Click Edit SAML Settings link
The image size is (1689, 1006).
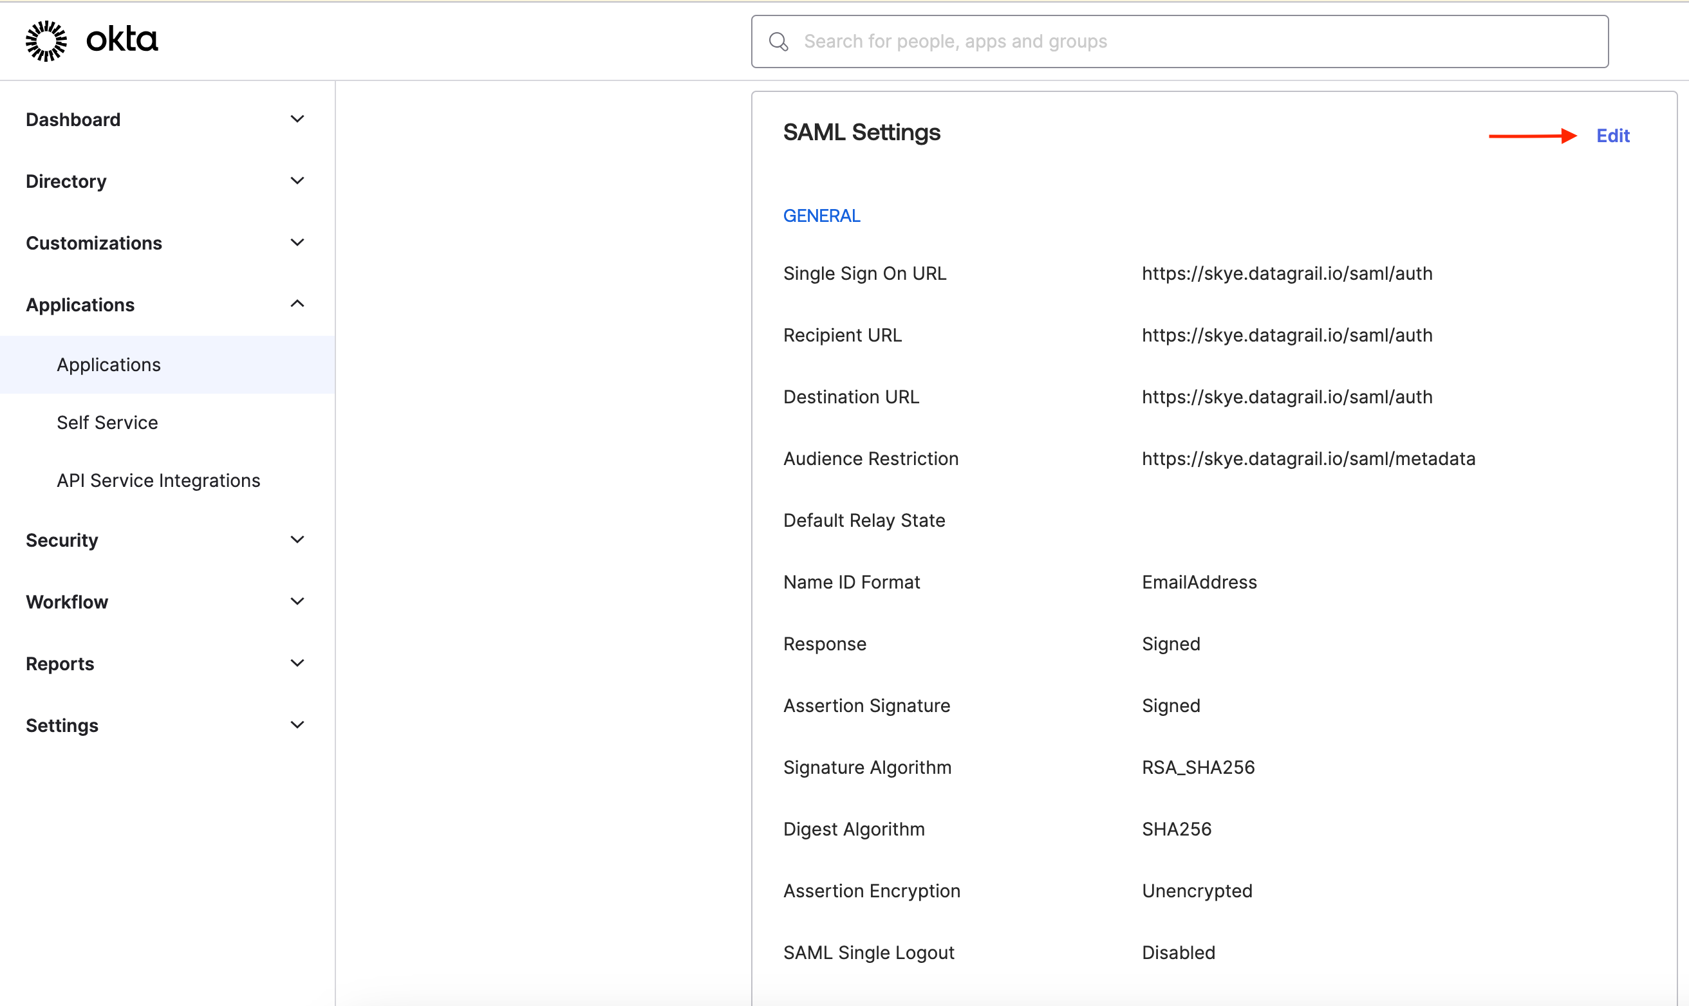pos(1615,135)
